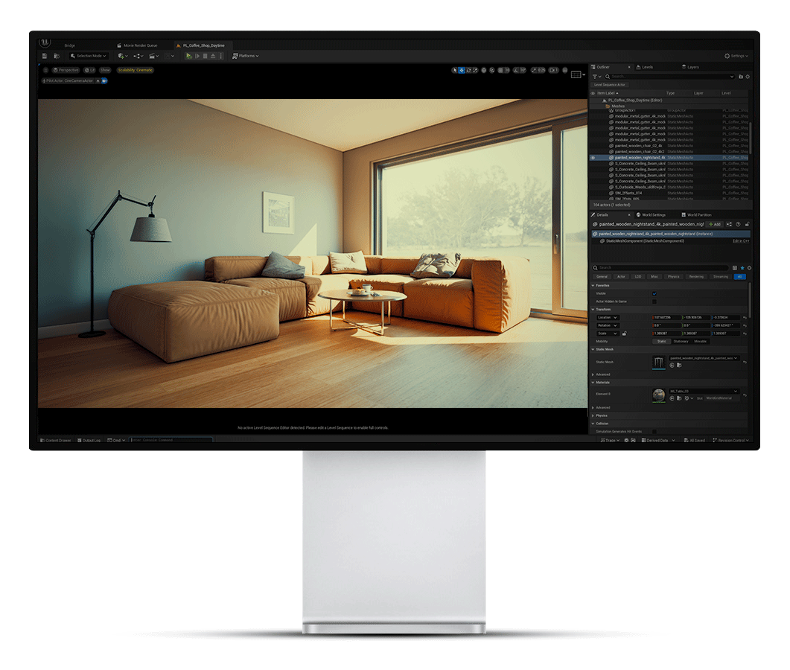The image size is (790, 670).
Task: Open the M_Table material dropdown
Action: [x=704, y=392]
